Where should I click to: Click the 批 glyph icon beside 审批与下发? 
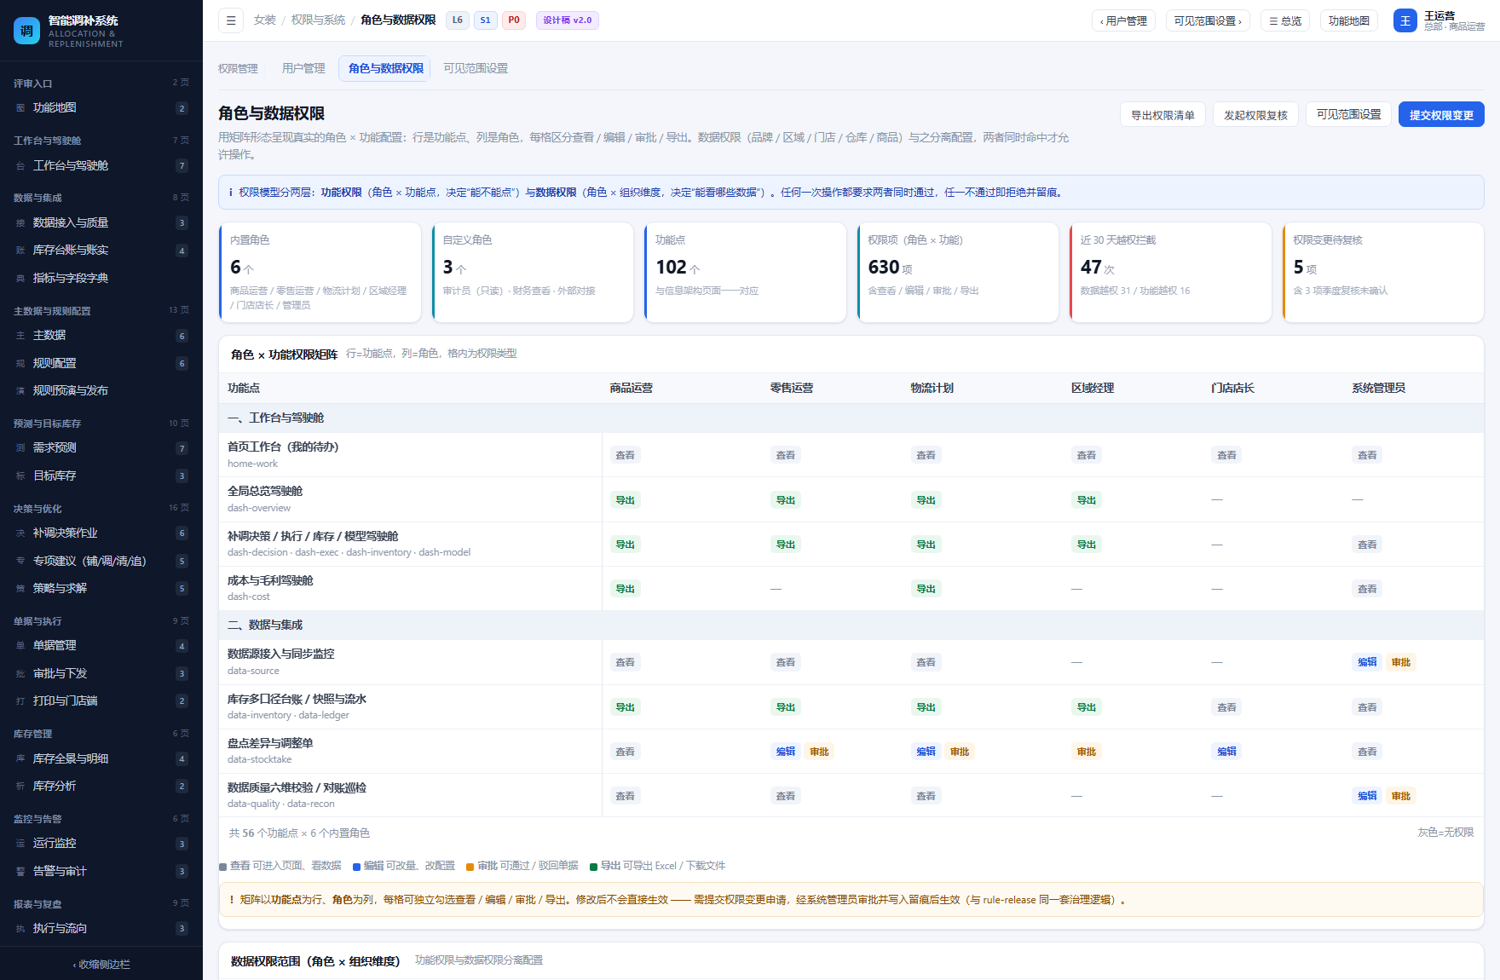(20, 674)
